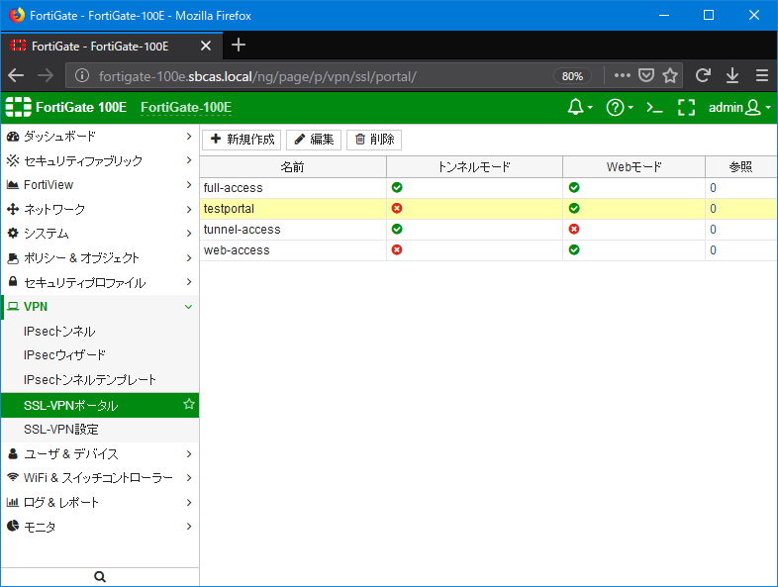
Task: Expand ログ & レポート menu
Action: pos(100,502)
